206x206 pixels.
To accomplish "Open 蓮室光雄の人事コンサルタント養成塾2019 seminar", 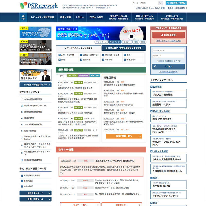I will [x=115, y=161].
